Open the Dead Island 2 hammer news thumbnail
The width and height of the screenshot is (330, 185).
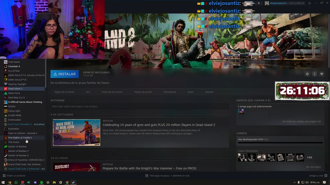pyautogui.click(x=77, y=167)
